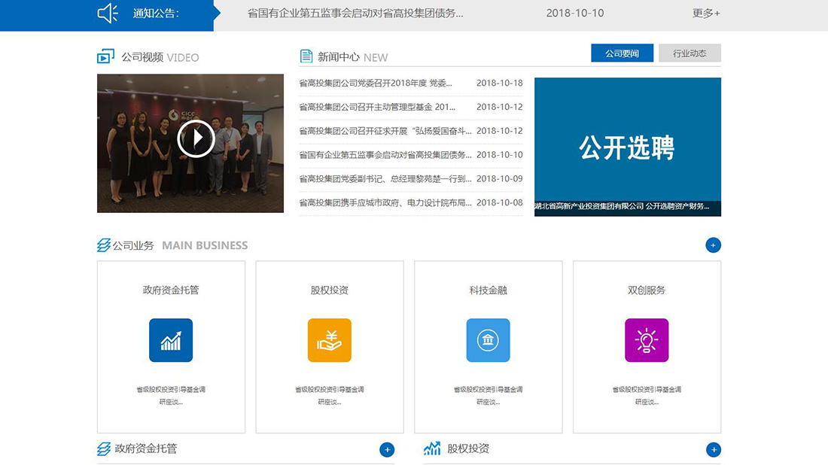Image resolution: width=828 pixels, height=465 pixels.
Task: Open news 省高投集团公司召开主动管理型基金
Action: [x=377, y=107]
